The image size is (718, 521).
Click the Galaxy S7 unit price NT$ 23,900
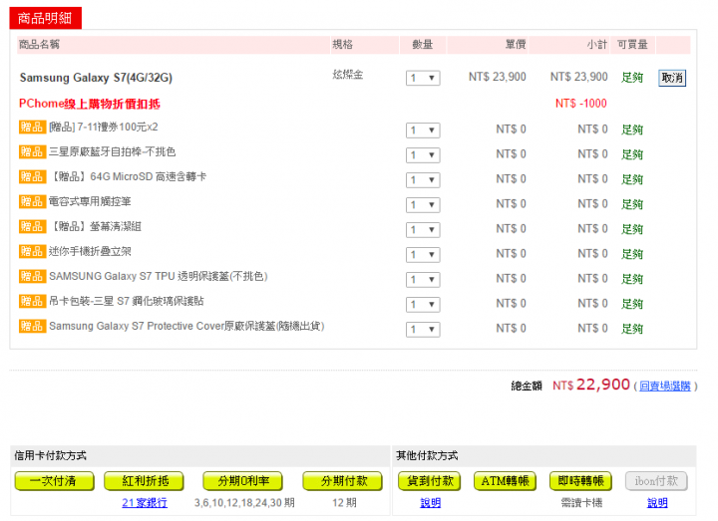click(498, 77)
